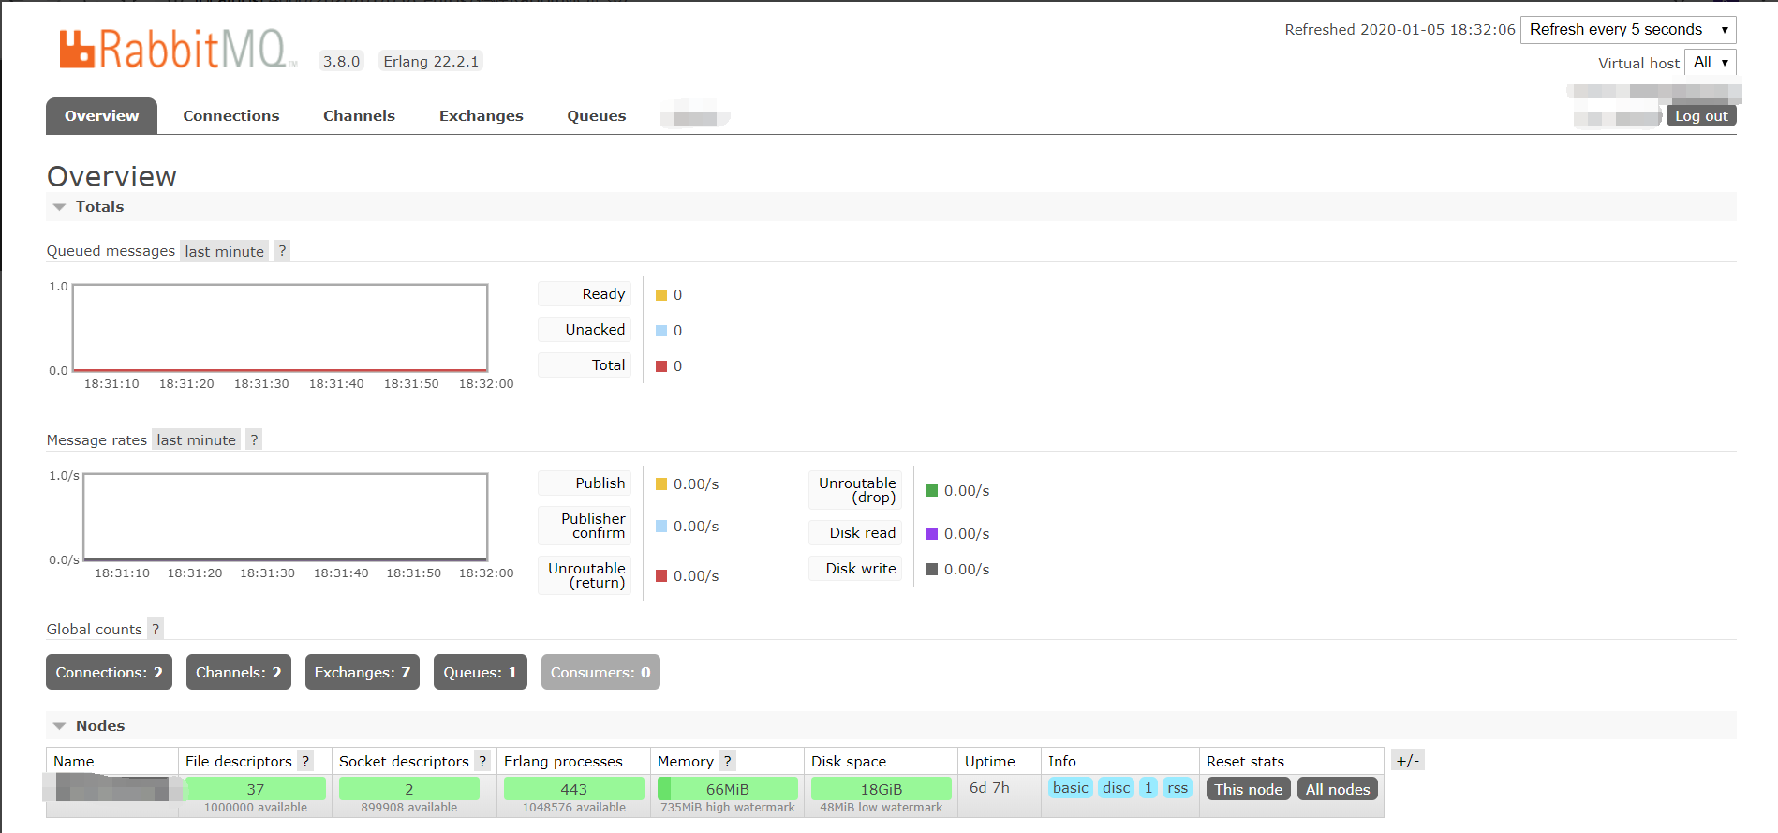Show help for File descriptors column
Viewport: 1778px width, 833px height.
(x=305, y=761)
